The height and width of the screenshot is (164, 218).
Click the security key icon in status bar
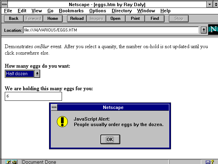tap(12, 162)
